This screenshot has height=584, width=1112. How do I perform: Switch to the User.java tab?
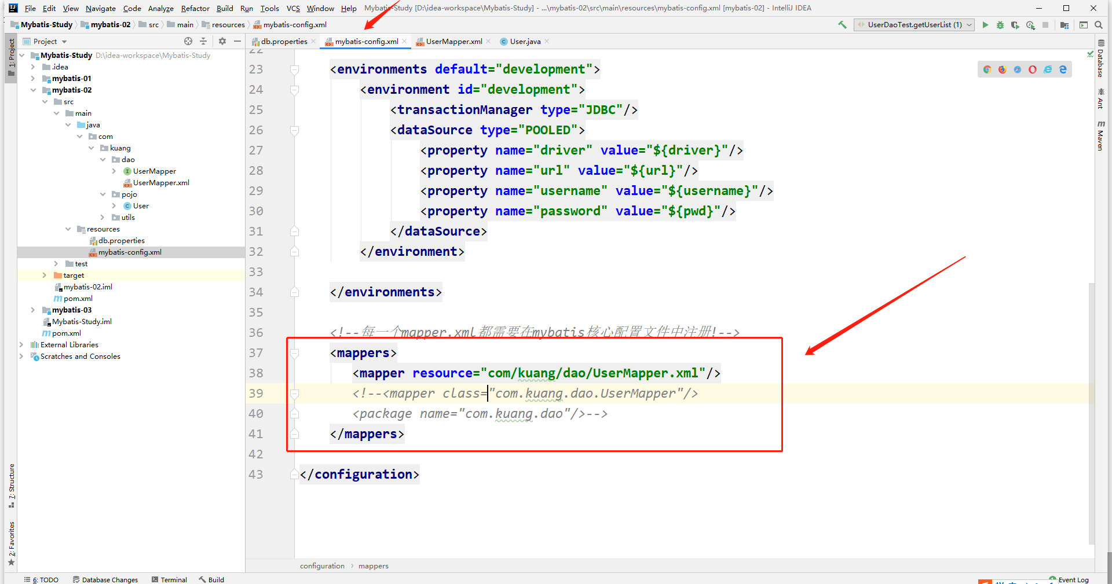524,41
